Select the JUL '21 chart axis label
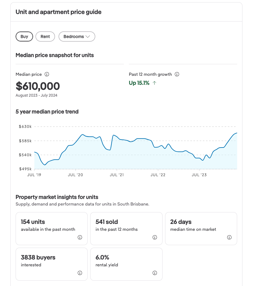 [117, 175]
